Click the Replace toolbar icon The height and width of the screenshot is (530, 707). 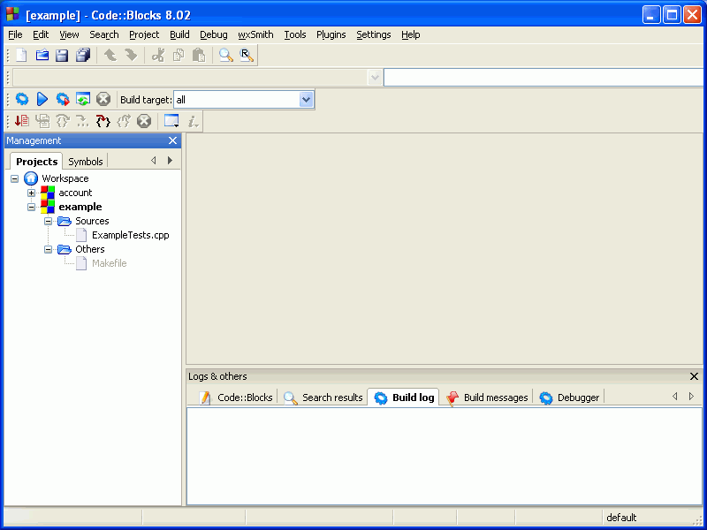tap(246, 54)
